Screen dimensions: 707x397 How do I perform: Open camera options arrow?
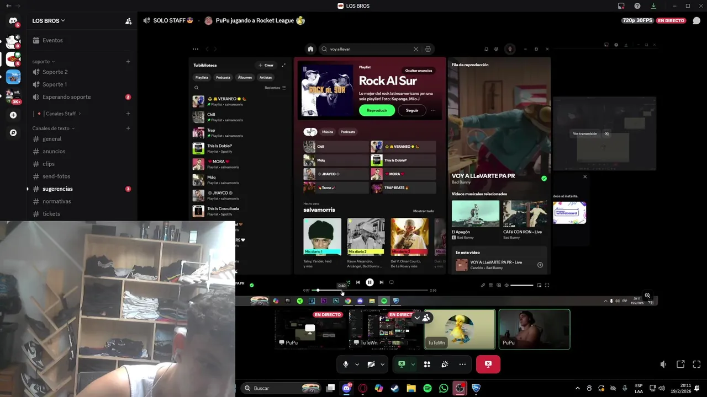click(382, 364)
